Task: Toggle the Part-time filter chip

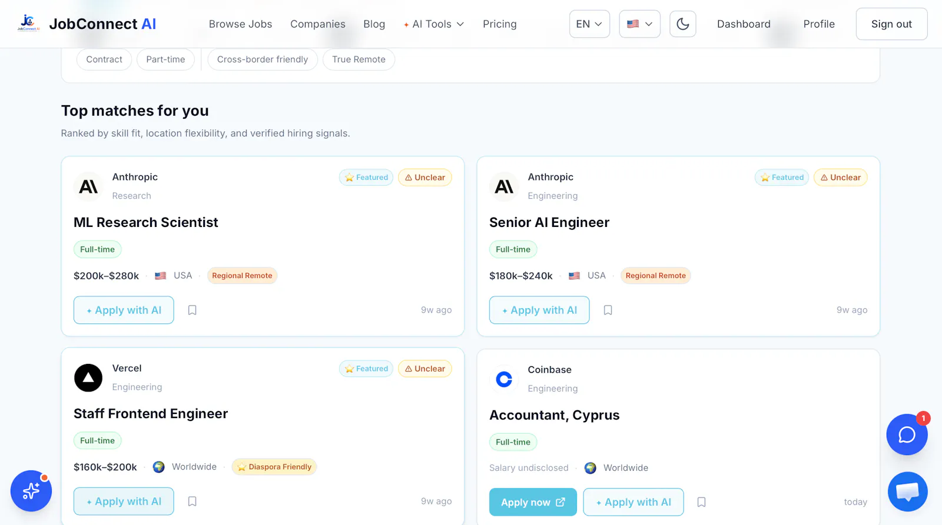Action: pos(165,59)
